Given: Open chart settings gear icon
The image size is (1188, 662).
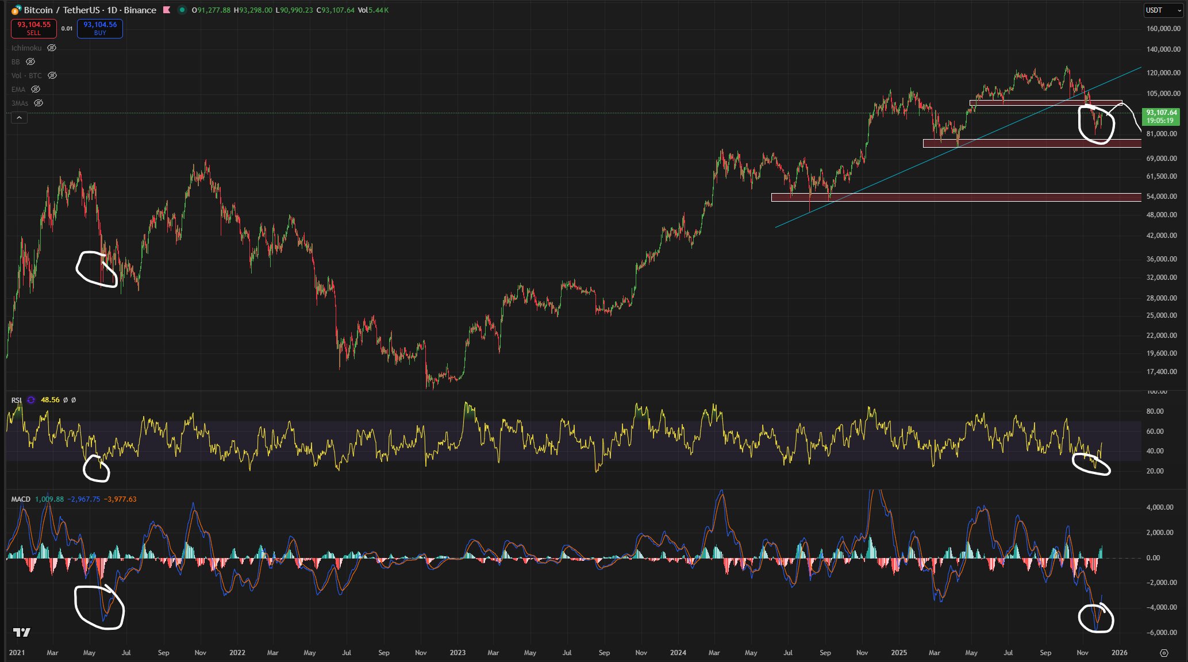Looking at the screenshot, I should [x=1164, y=653].
